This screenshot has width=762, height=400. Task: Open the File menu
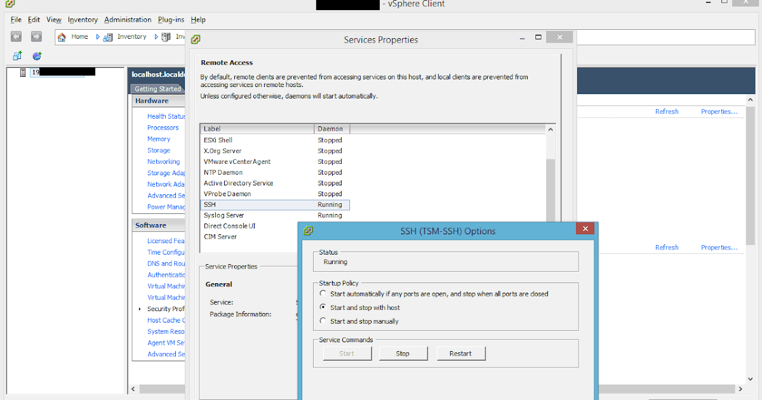(16, 20)
